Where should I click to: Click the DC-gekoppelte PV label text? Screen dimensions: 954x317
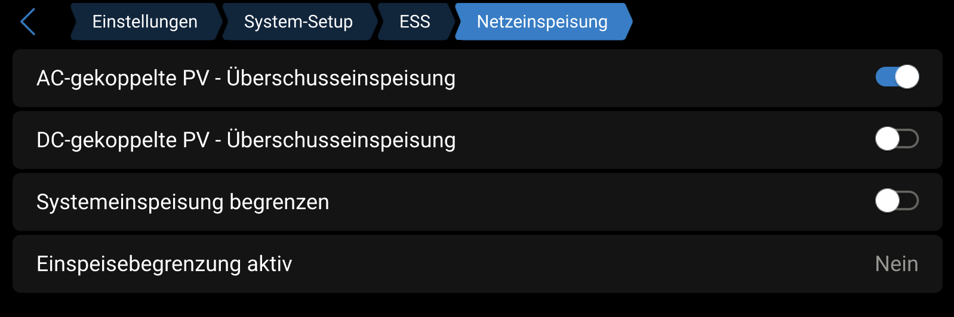246,140
